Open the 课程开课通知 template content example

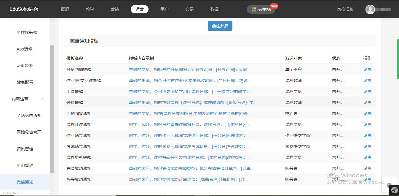[190, 124]
